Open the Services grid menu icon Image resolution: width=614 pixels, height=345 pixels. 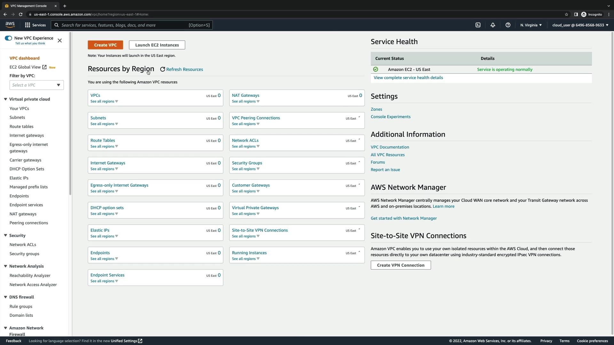(x=28, y=25)
